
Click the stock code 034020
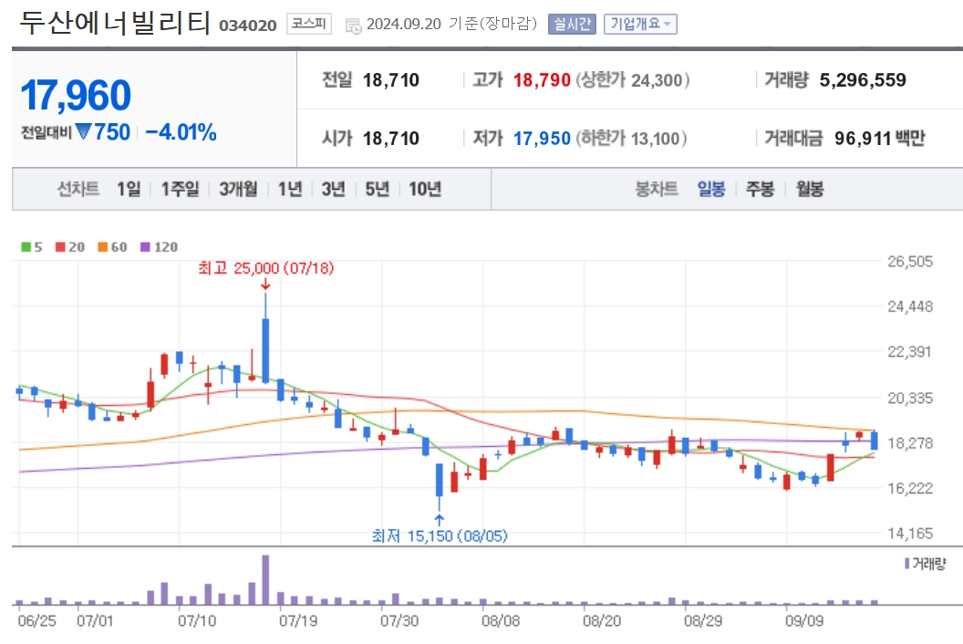tap(247, 26)
